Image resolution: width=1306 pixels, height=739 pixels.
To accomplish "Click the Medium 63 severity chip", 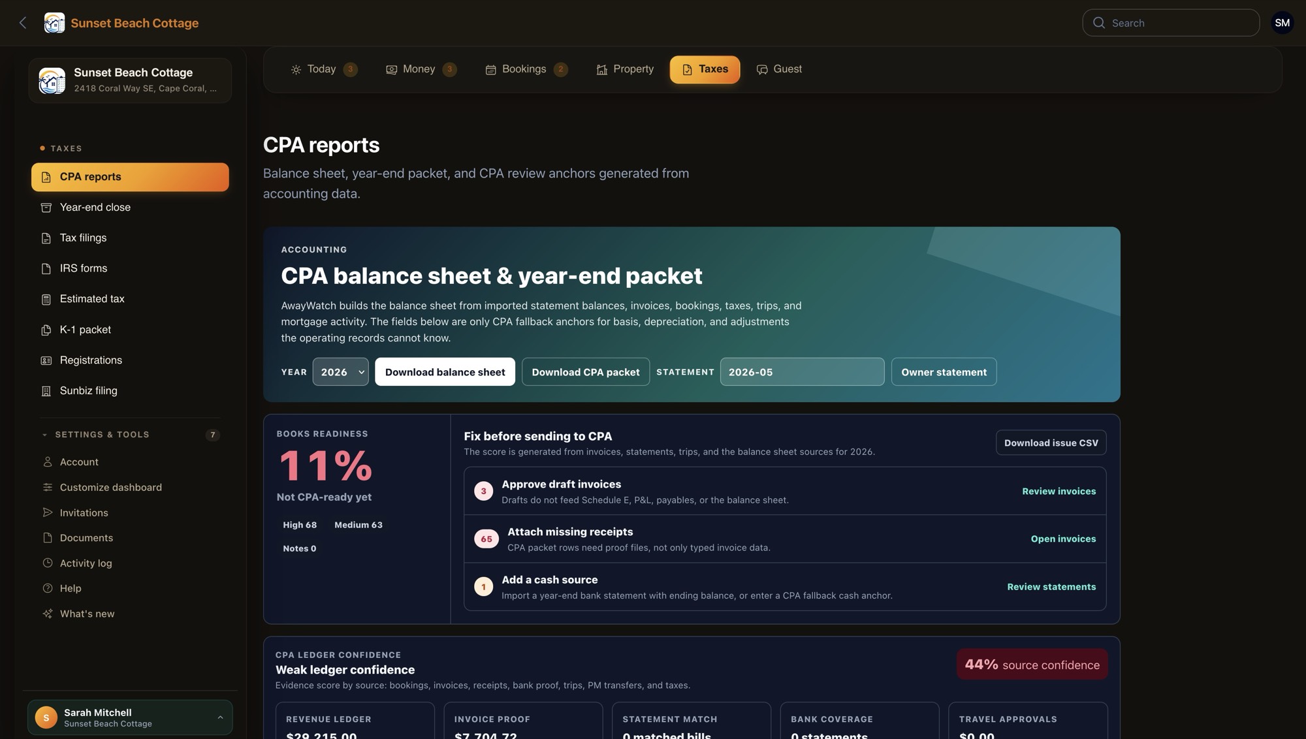I will [x=358, y=525].
